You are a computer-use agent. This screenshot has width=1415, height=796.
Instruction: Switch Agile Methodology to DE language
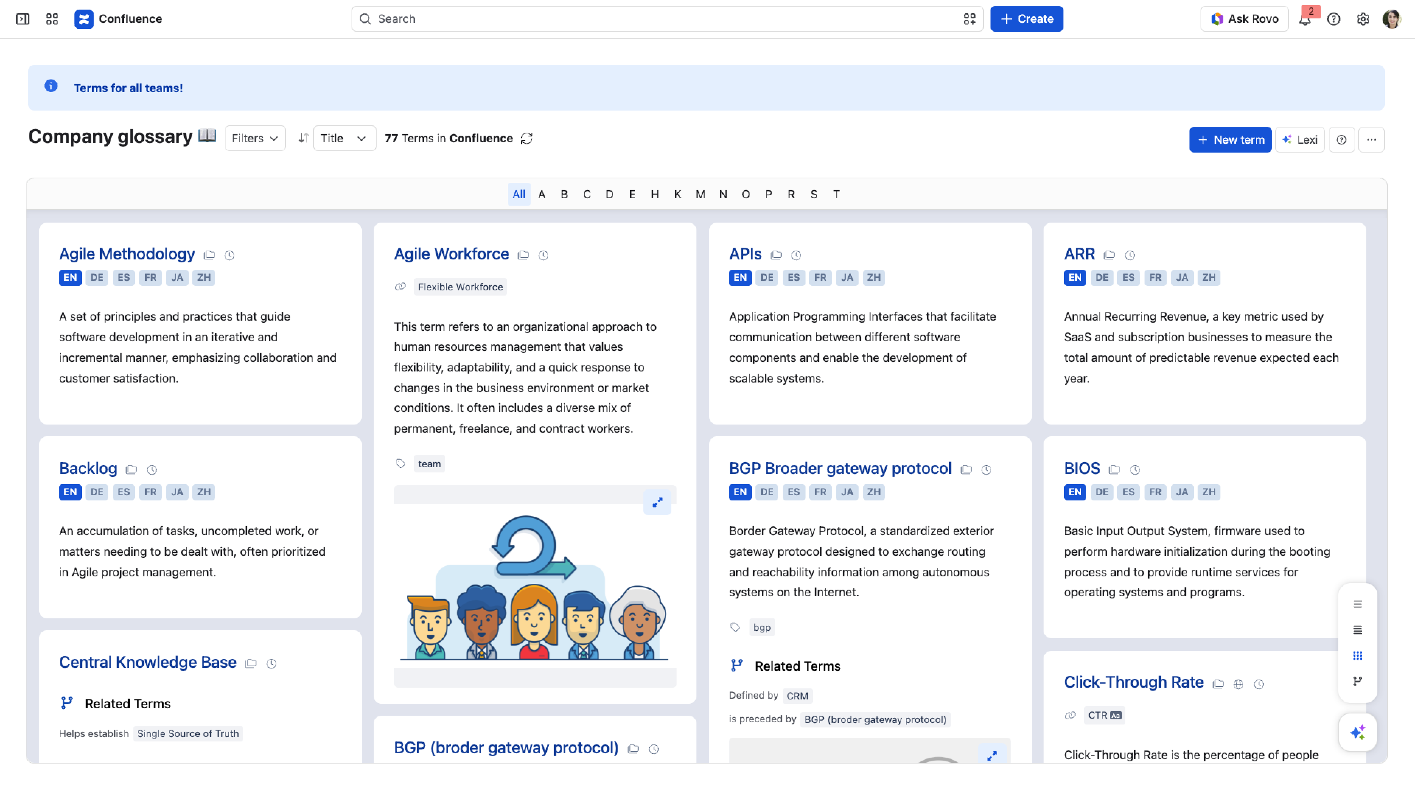click(x=97, y=277)
